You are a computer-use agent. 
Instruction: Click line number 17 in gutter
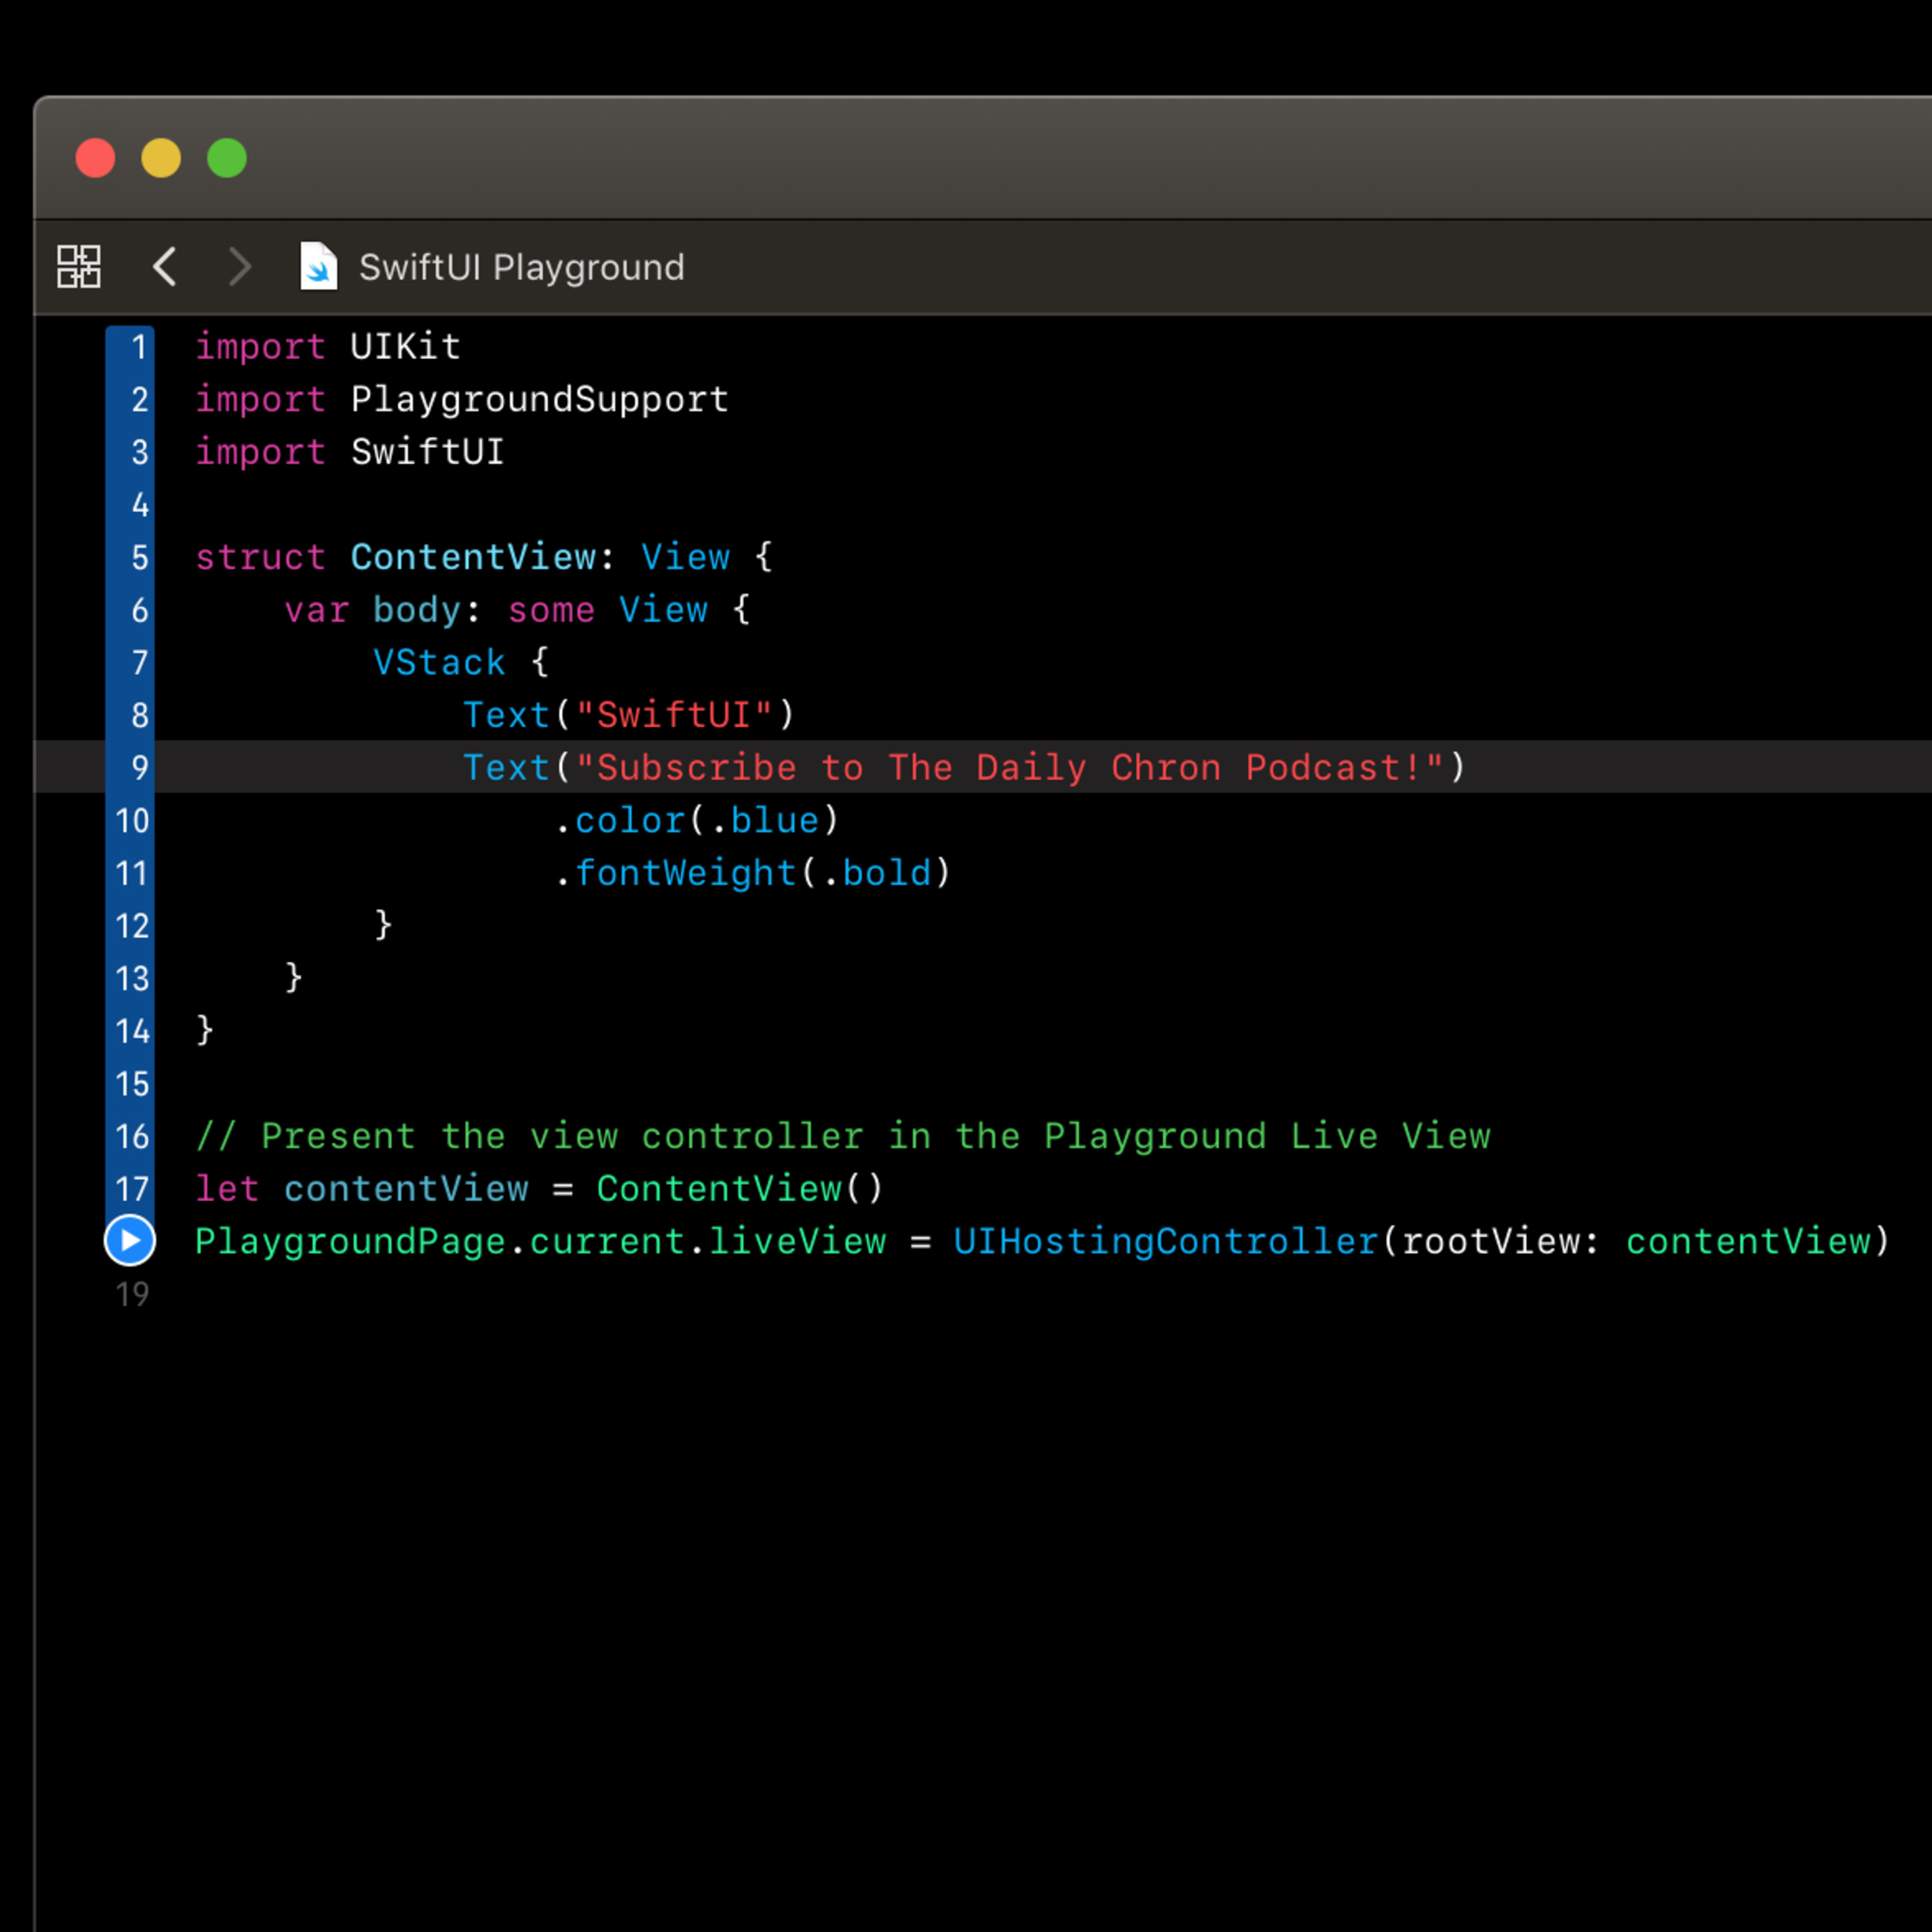[132, 1188]
